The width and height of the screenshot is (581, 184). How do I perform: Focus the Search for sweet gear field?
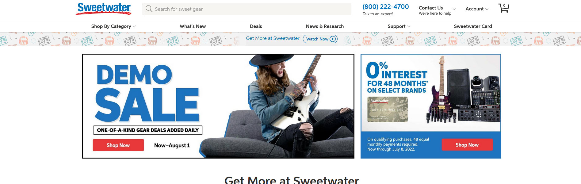click(247, 9)
